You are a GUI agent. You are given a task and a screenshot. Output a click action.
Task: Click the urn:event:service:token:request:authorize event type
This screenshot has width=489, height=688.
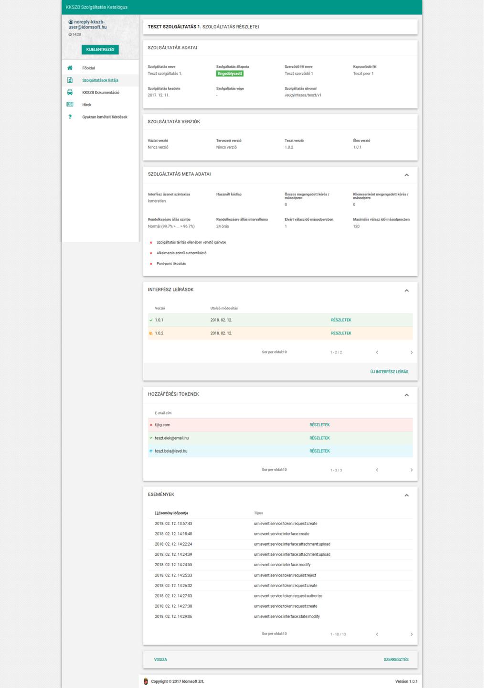[x=288, y=596]
